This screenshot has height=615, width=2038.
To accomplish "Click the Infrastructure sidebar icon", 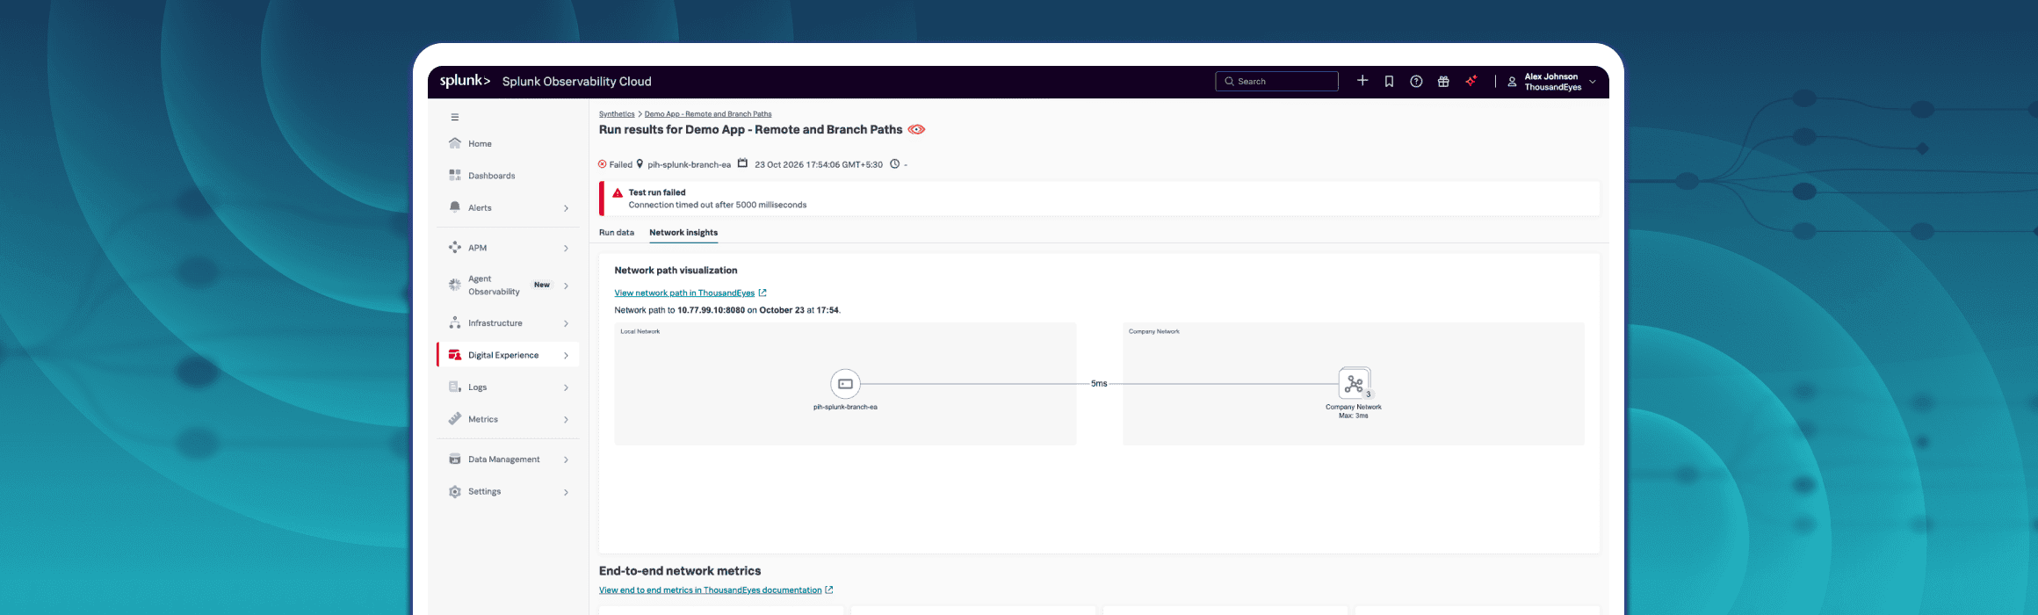I will 455,323.
